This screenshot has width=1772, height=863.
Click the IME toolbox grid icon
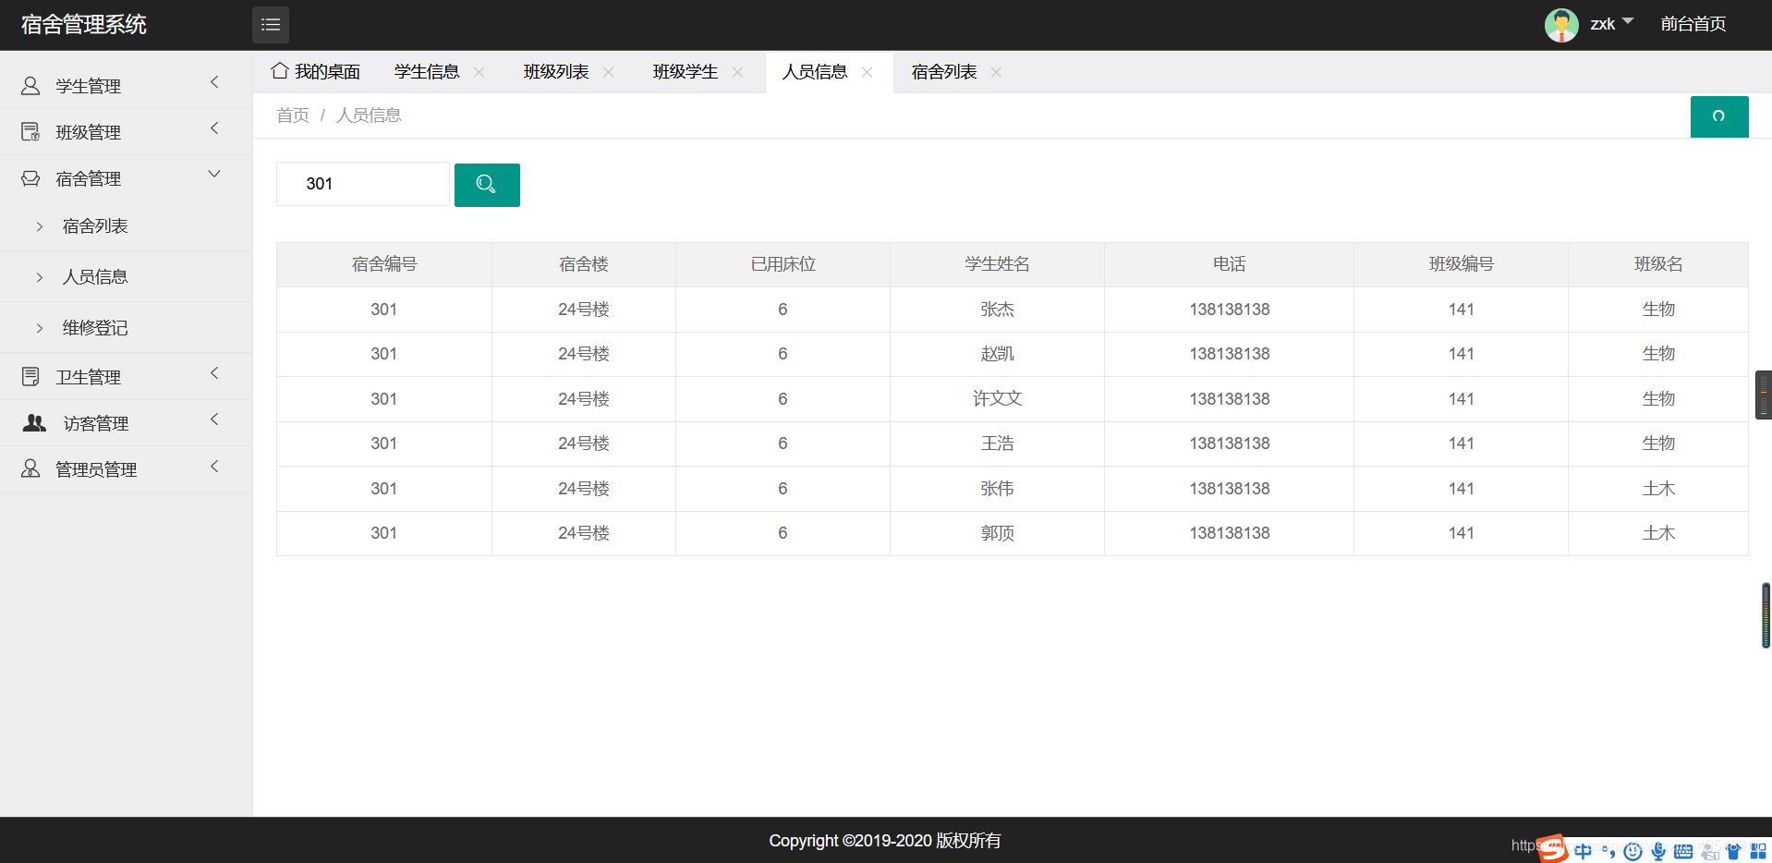1758,851
